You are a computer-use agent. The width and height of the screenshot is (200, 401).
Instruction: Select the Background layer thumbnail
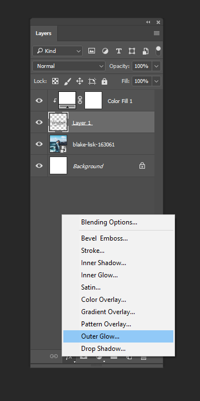click(58, 165)
